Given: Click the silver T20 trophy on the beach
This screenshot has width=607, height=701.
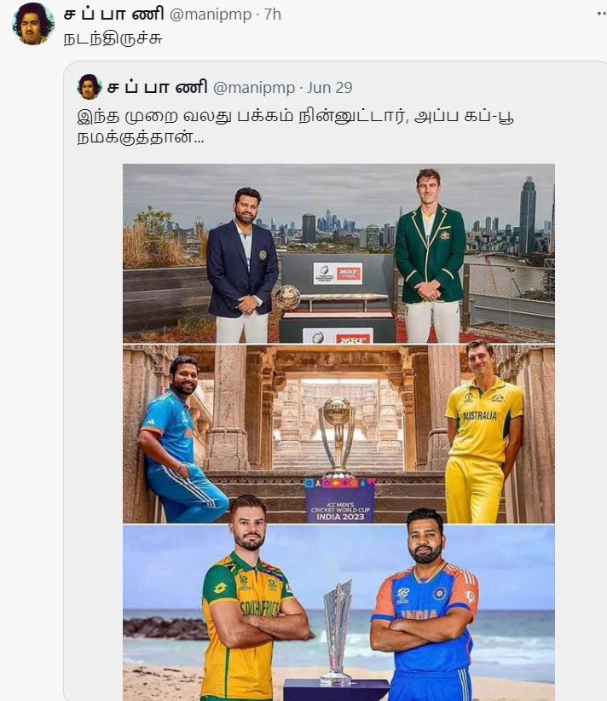Looking at the screenshot, I should (x=337, y=633).
